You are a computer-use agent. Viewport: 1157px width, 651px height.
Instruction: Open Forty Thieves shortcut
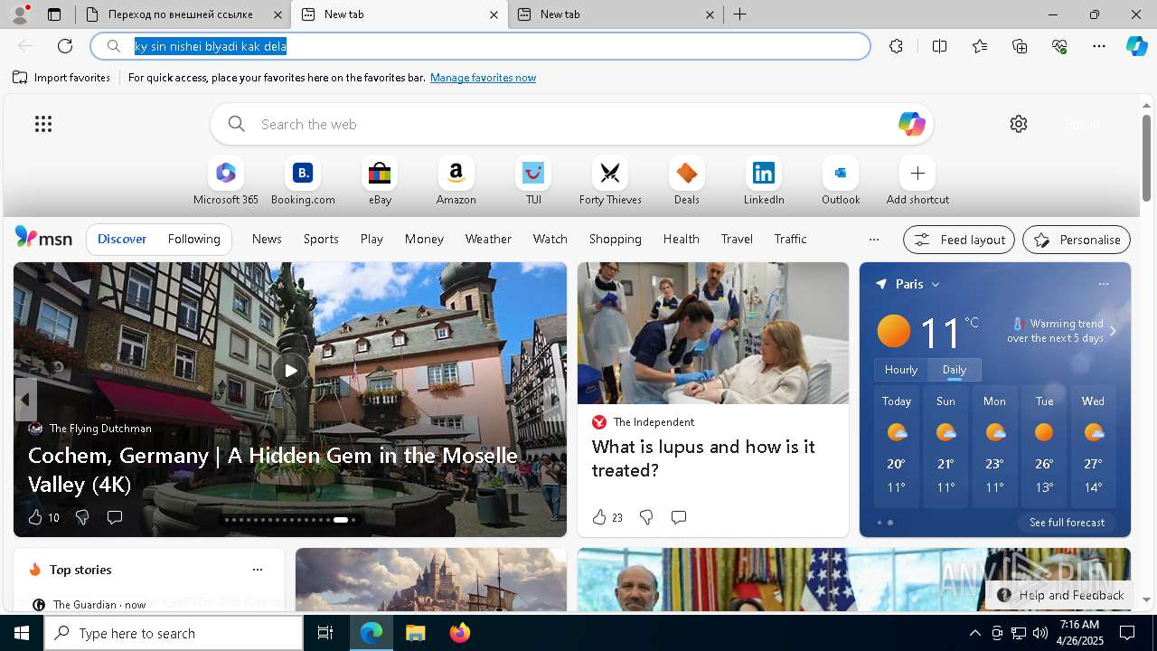pos(610,181)
